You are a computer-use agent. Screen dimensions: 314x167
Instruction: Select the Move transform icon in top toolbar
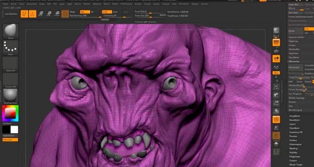(41, 14)
